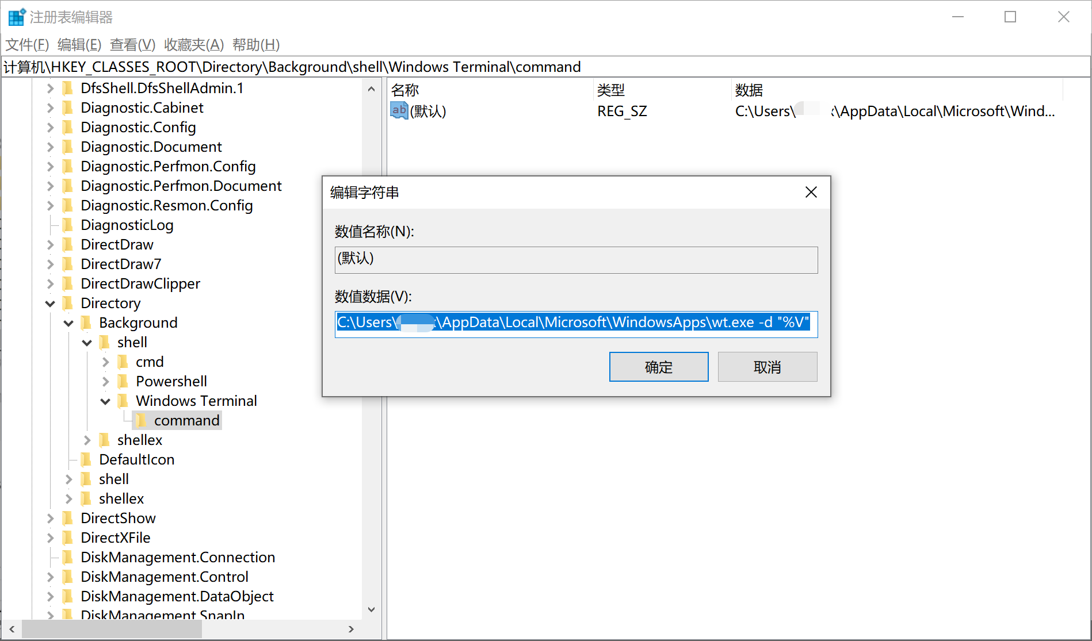Open the 查看(V) menu
The image size is (1092, 641).
tap(132, 45)
